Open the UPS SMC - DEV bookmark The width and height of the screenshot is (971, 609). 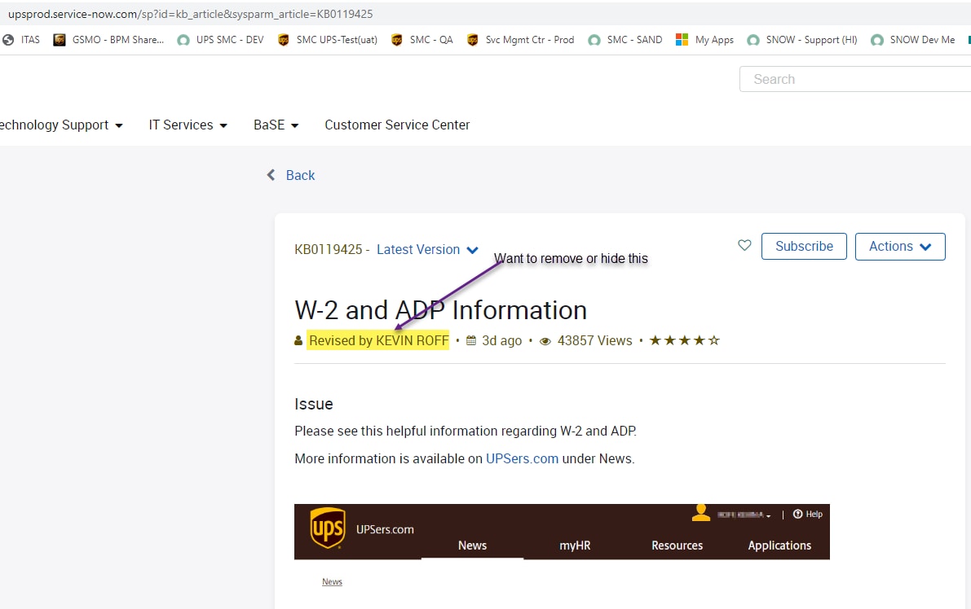221,39
